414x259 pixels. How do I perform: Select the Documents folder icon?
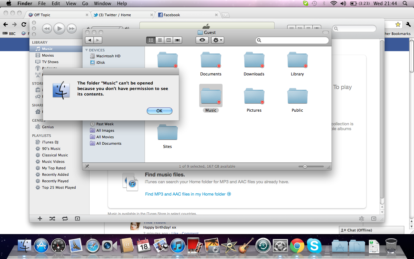(x=211, y=61)
